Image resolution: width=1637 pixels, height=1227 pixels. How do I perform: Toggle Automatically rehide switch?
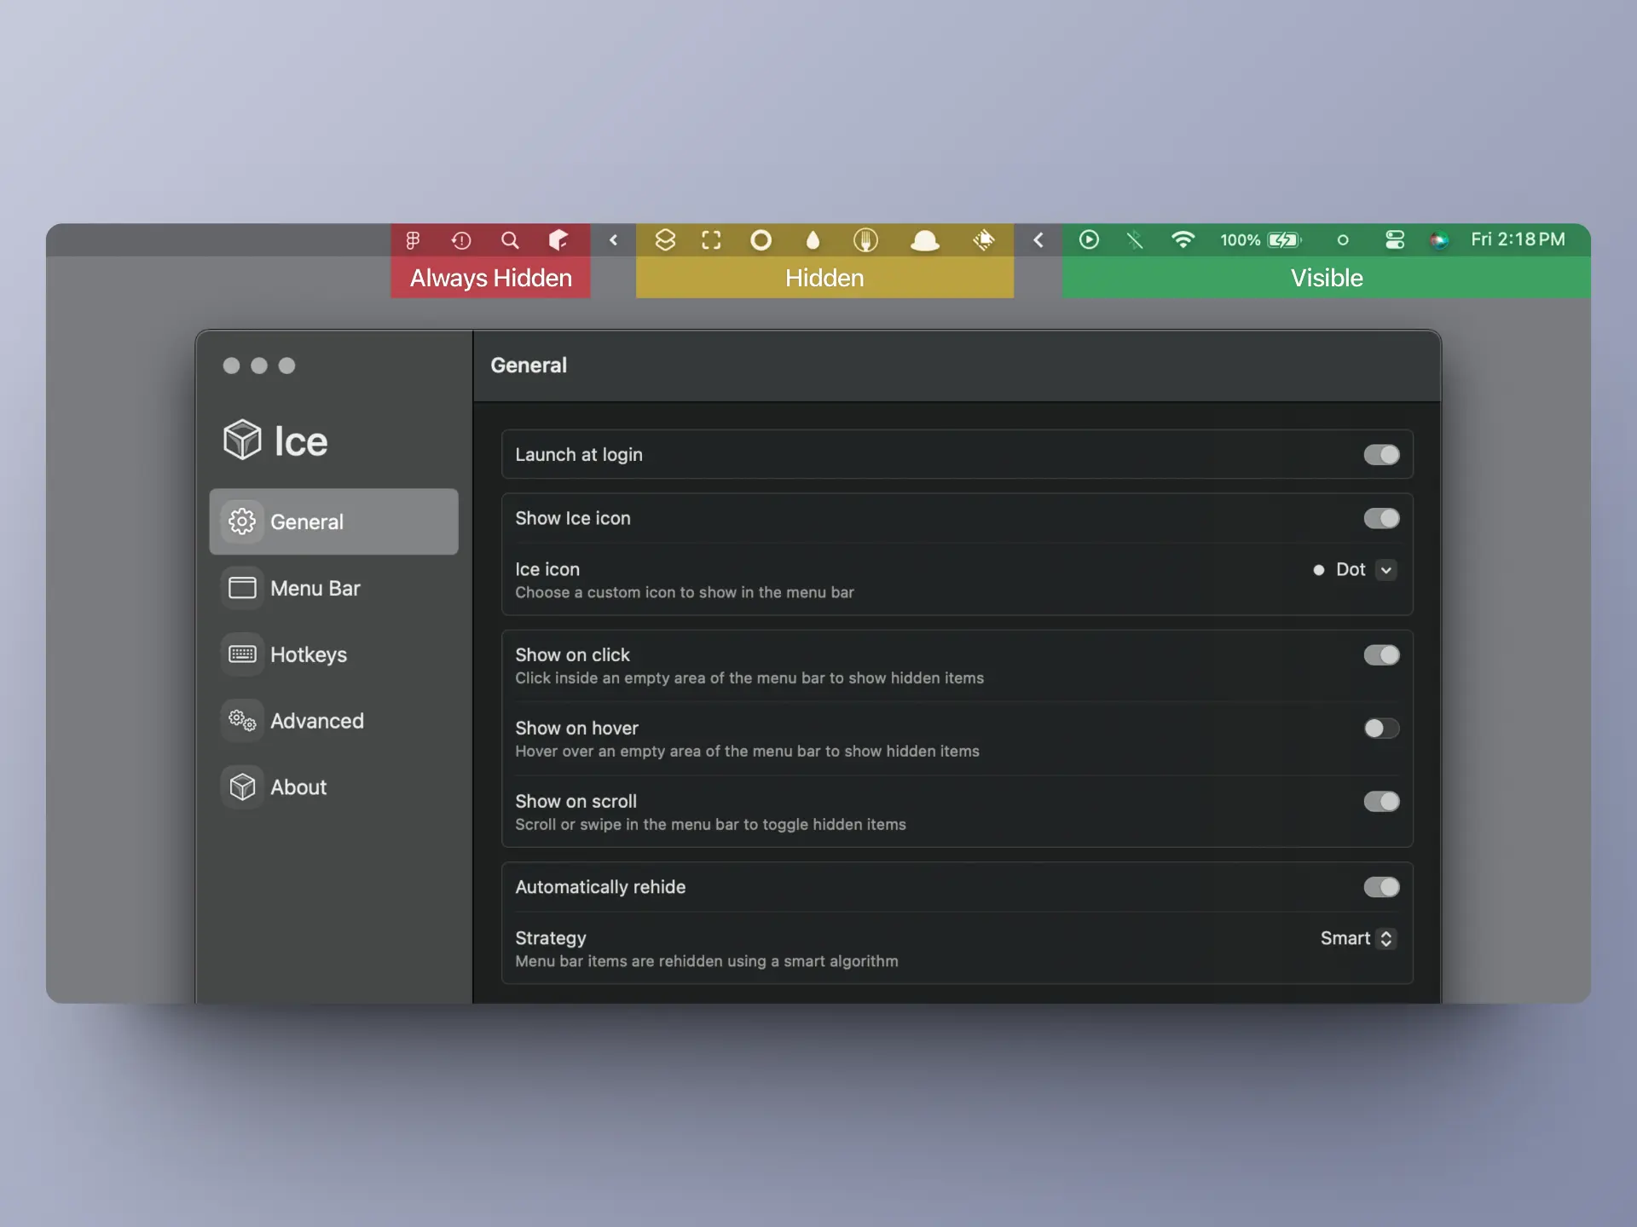click(x=1381, y=887)
